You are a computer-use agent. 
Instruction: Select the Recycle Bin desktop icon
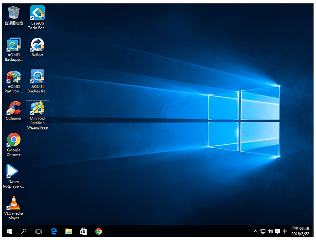14,16
